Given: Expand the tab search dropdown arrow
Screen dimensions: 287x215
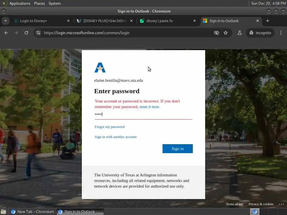Looking at the screenshot, I should tap(6, 21).
